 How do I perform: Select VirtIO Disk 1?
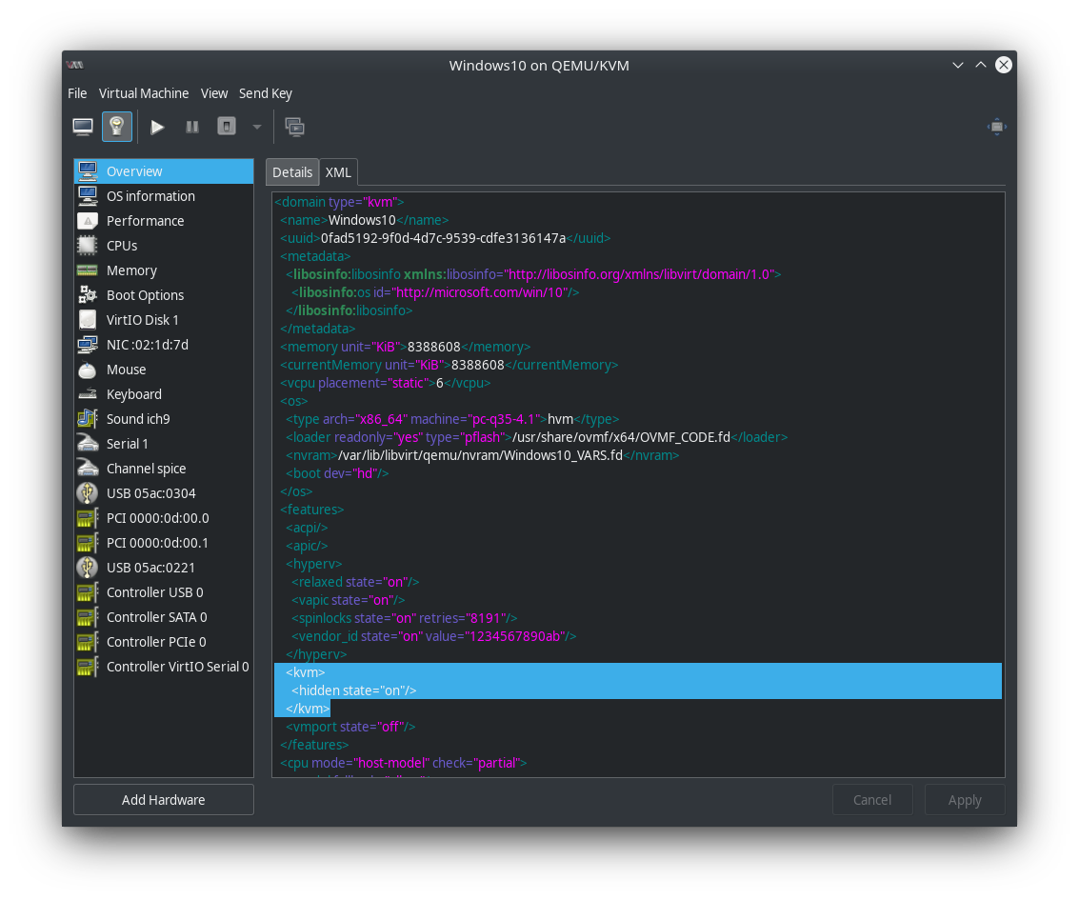tap(164, 320)
